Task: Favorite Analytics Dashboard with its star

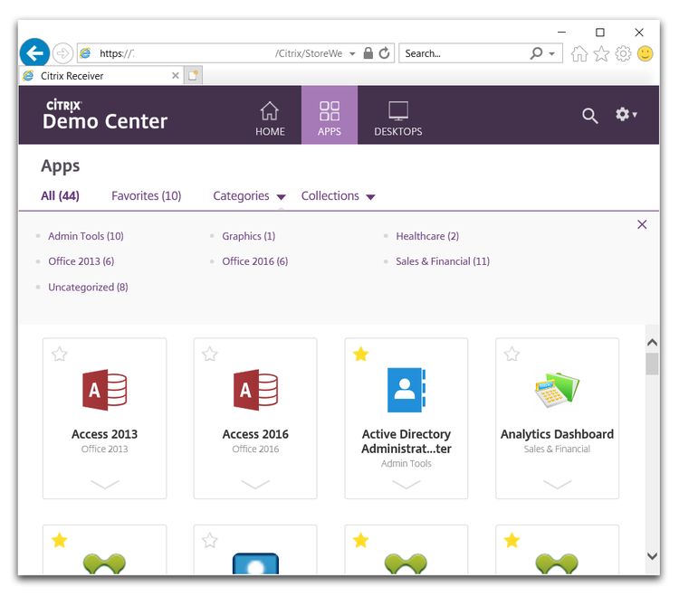Action: (512, 355)
